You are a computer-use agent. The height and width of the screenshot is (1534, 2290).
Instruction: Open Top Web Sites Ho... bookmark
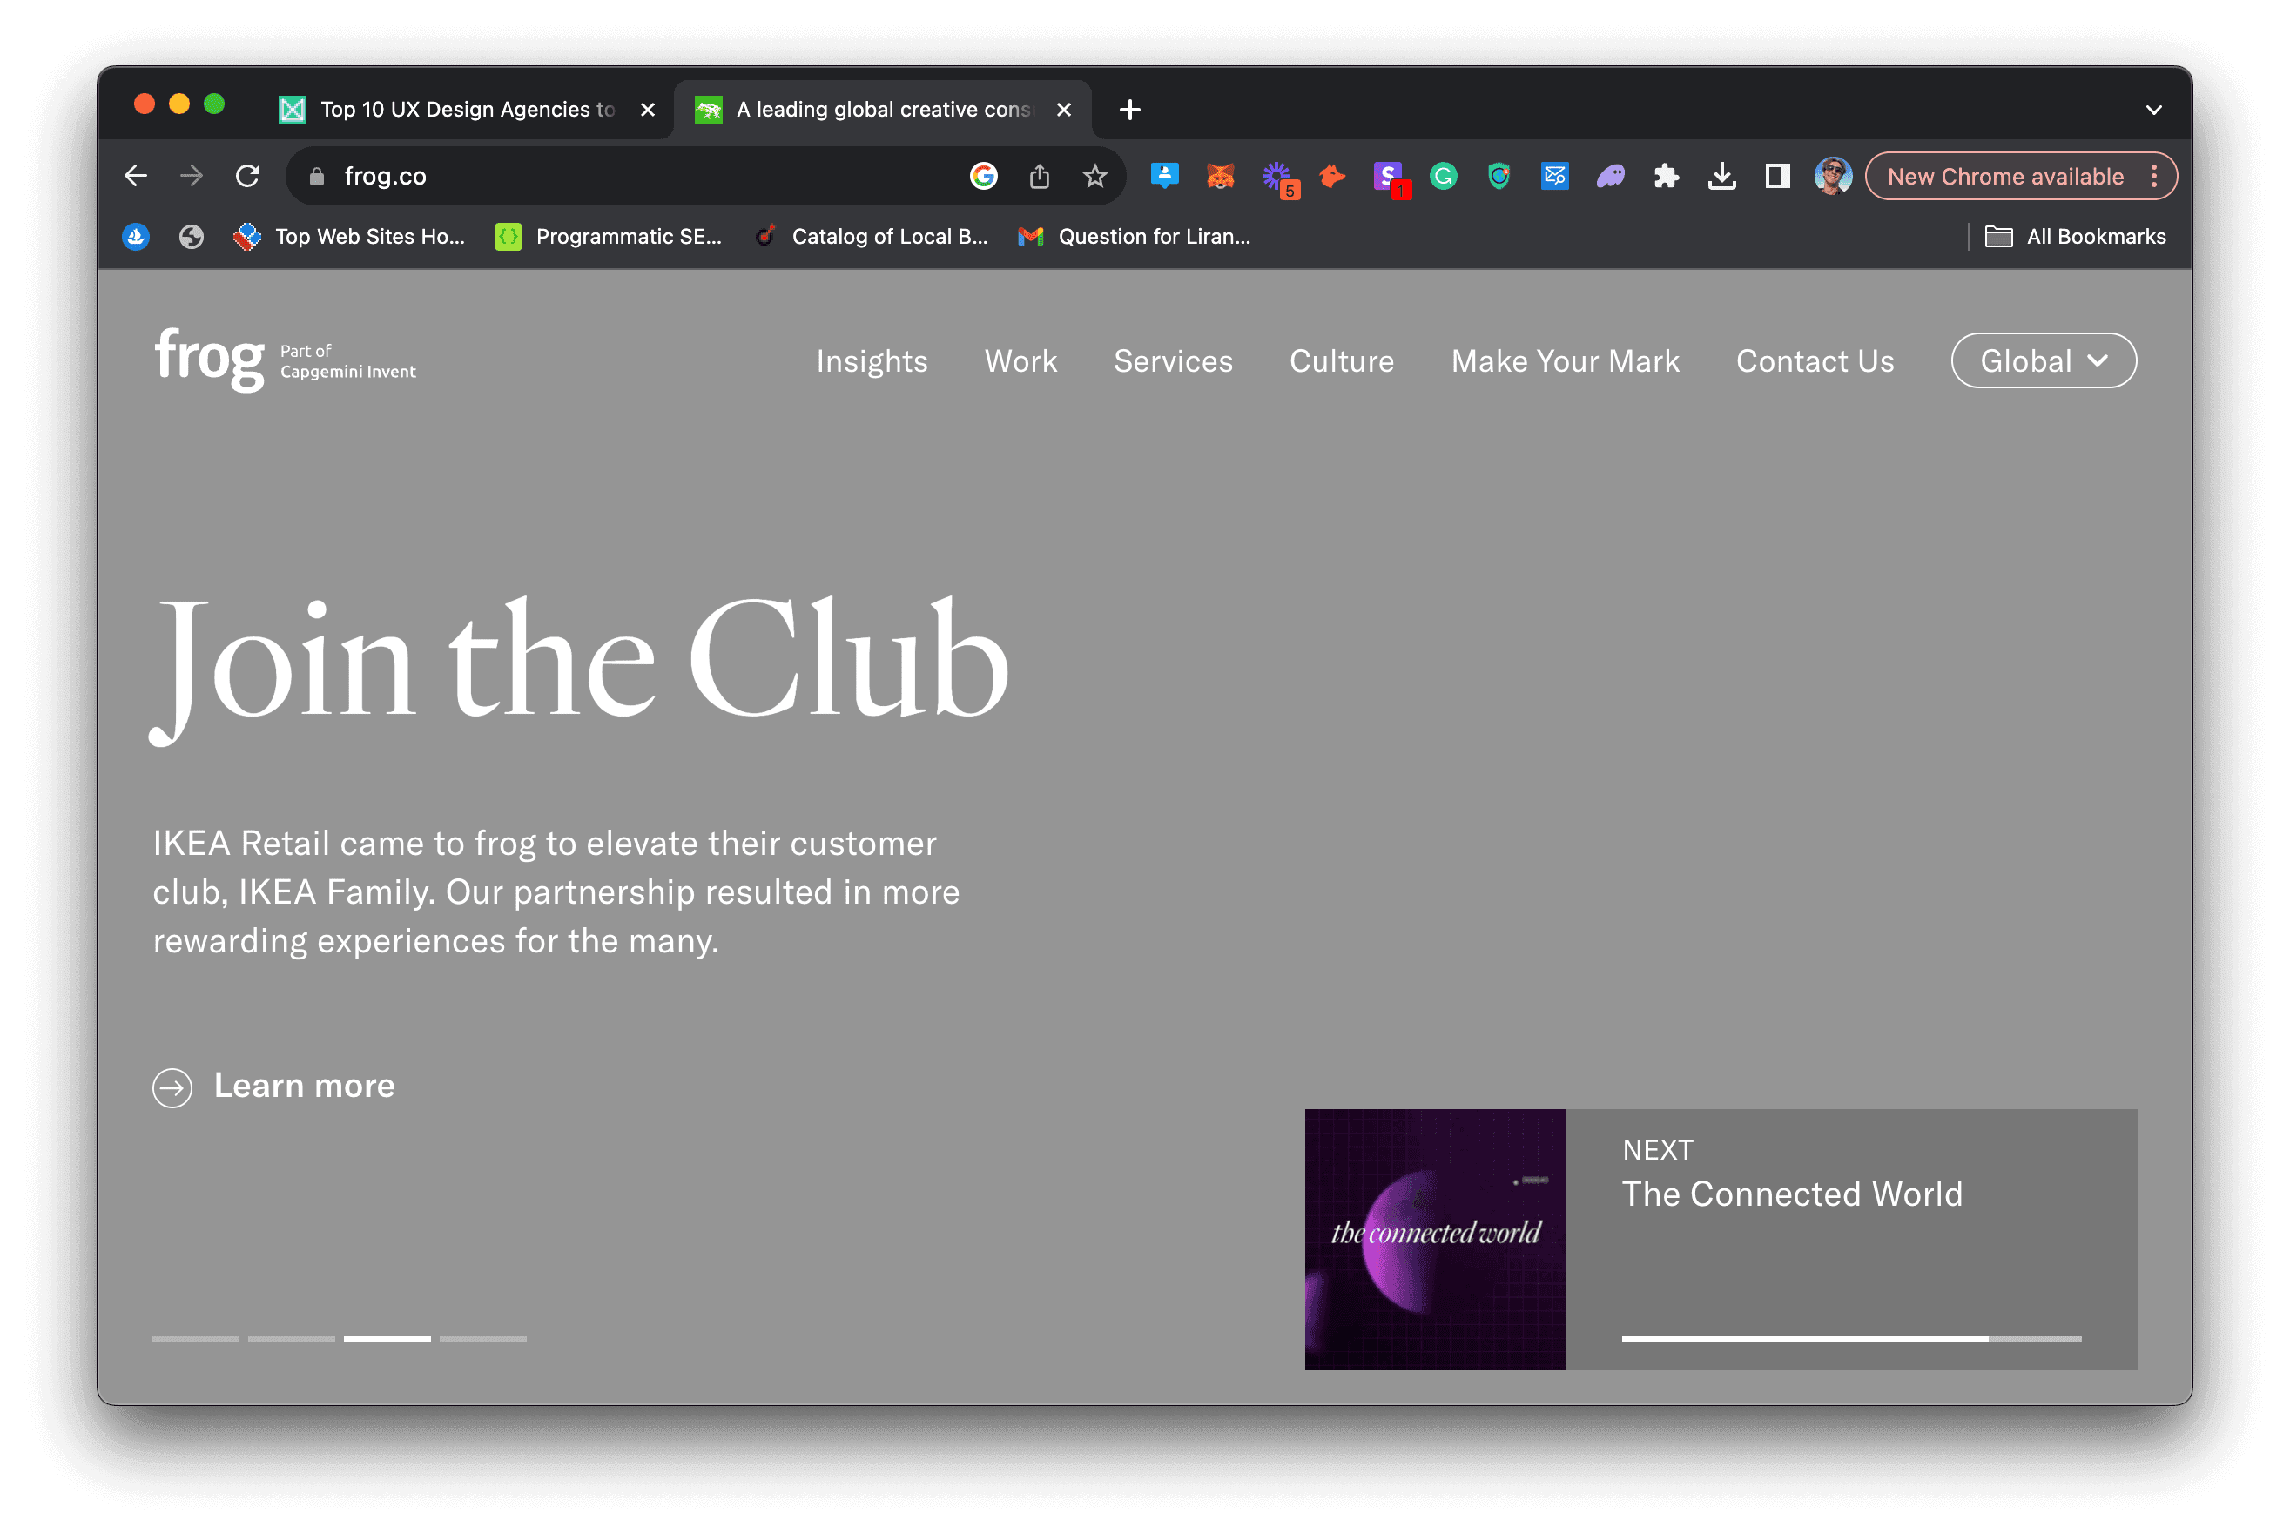pos(349,237)
